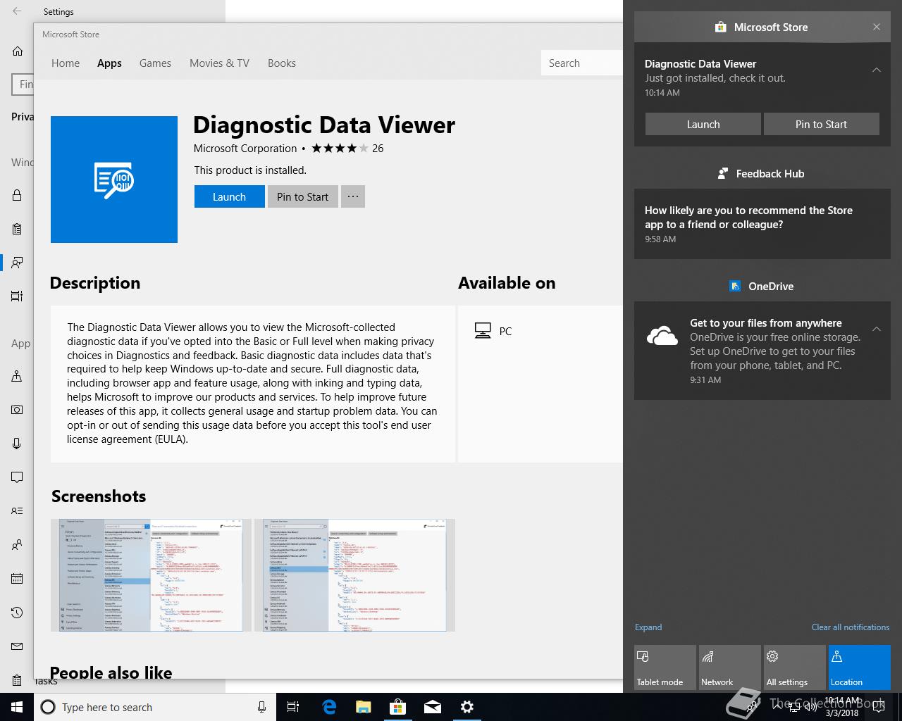This screenshot has width=902, height=721.
Task: Expand the quick actions with Expand link
Action: click(648, 627)
